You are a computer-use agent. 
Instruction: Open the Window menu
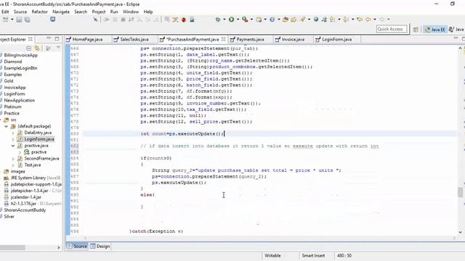pyautogui.click(x=131, y=12)
